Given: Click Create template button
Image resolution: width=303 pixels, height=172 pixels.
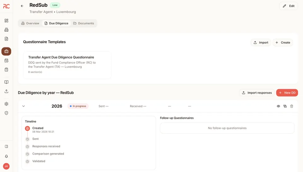Looking at the screenshot, I should (x=283, y=43).
